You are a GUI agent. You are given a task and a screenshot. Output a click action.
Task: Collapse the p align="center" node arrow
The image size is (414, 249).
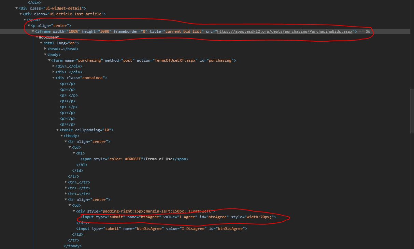[x=29, y=26]
